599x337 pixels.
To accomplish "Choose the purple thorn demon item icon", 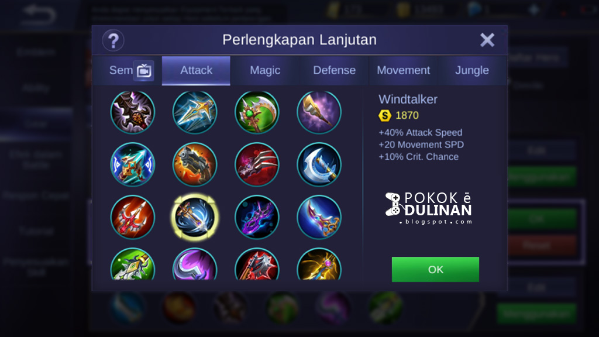I will pyautogui.click(x=257, y=217).
